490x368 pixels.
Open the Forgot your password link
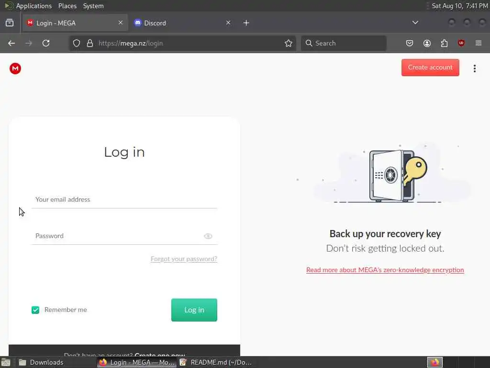(x=184, y=259)
